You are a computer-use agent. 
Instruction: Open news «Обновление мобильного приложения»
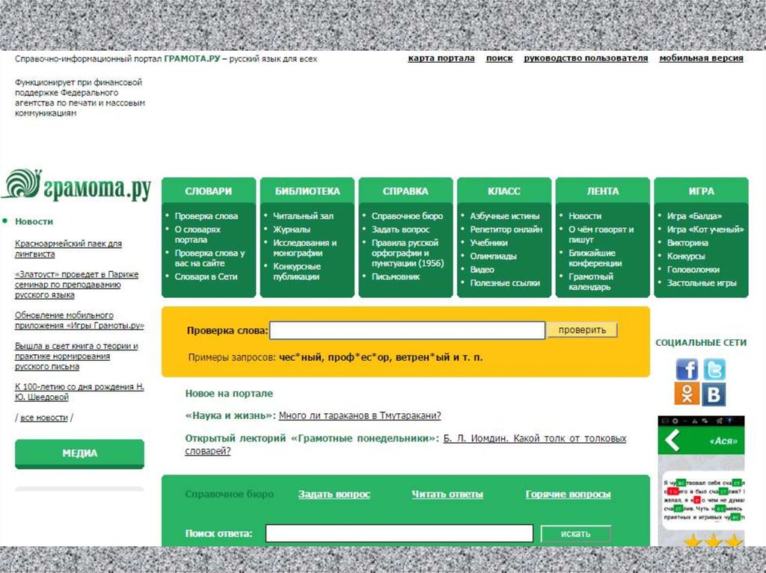coord(79,320)
